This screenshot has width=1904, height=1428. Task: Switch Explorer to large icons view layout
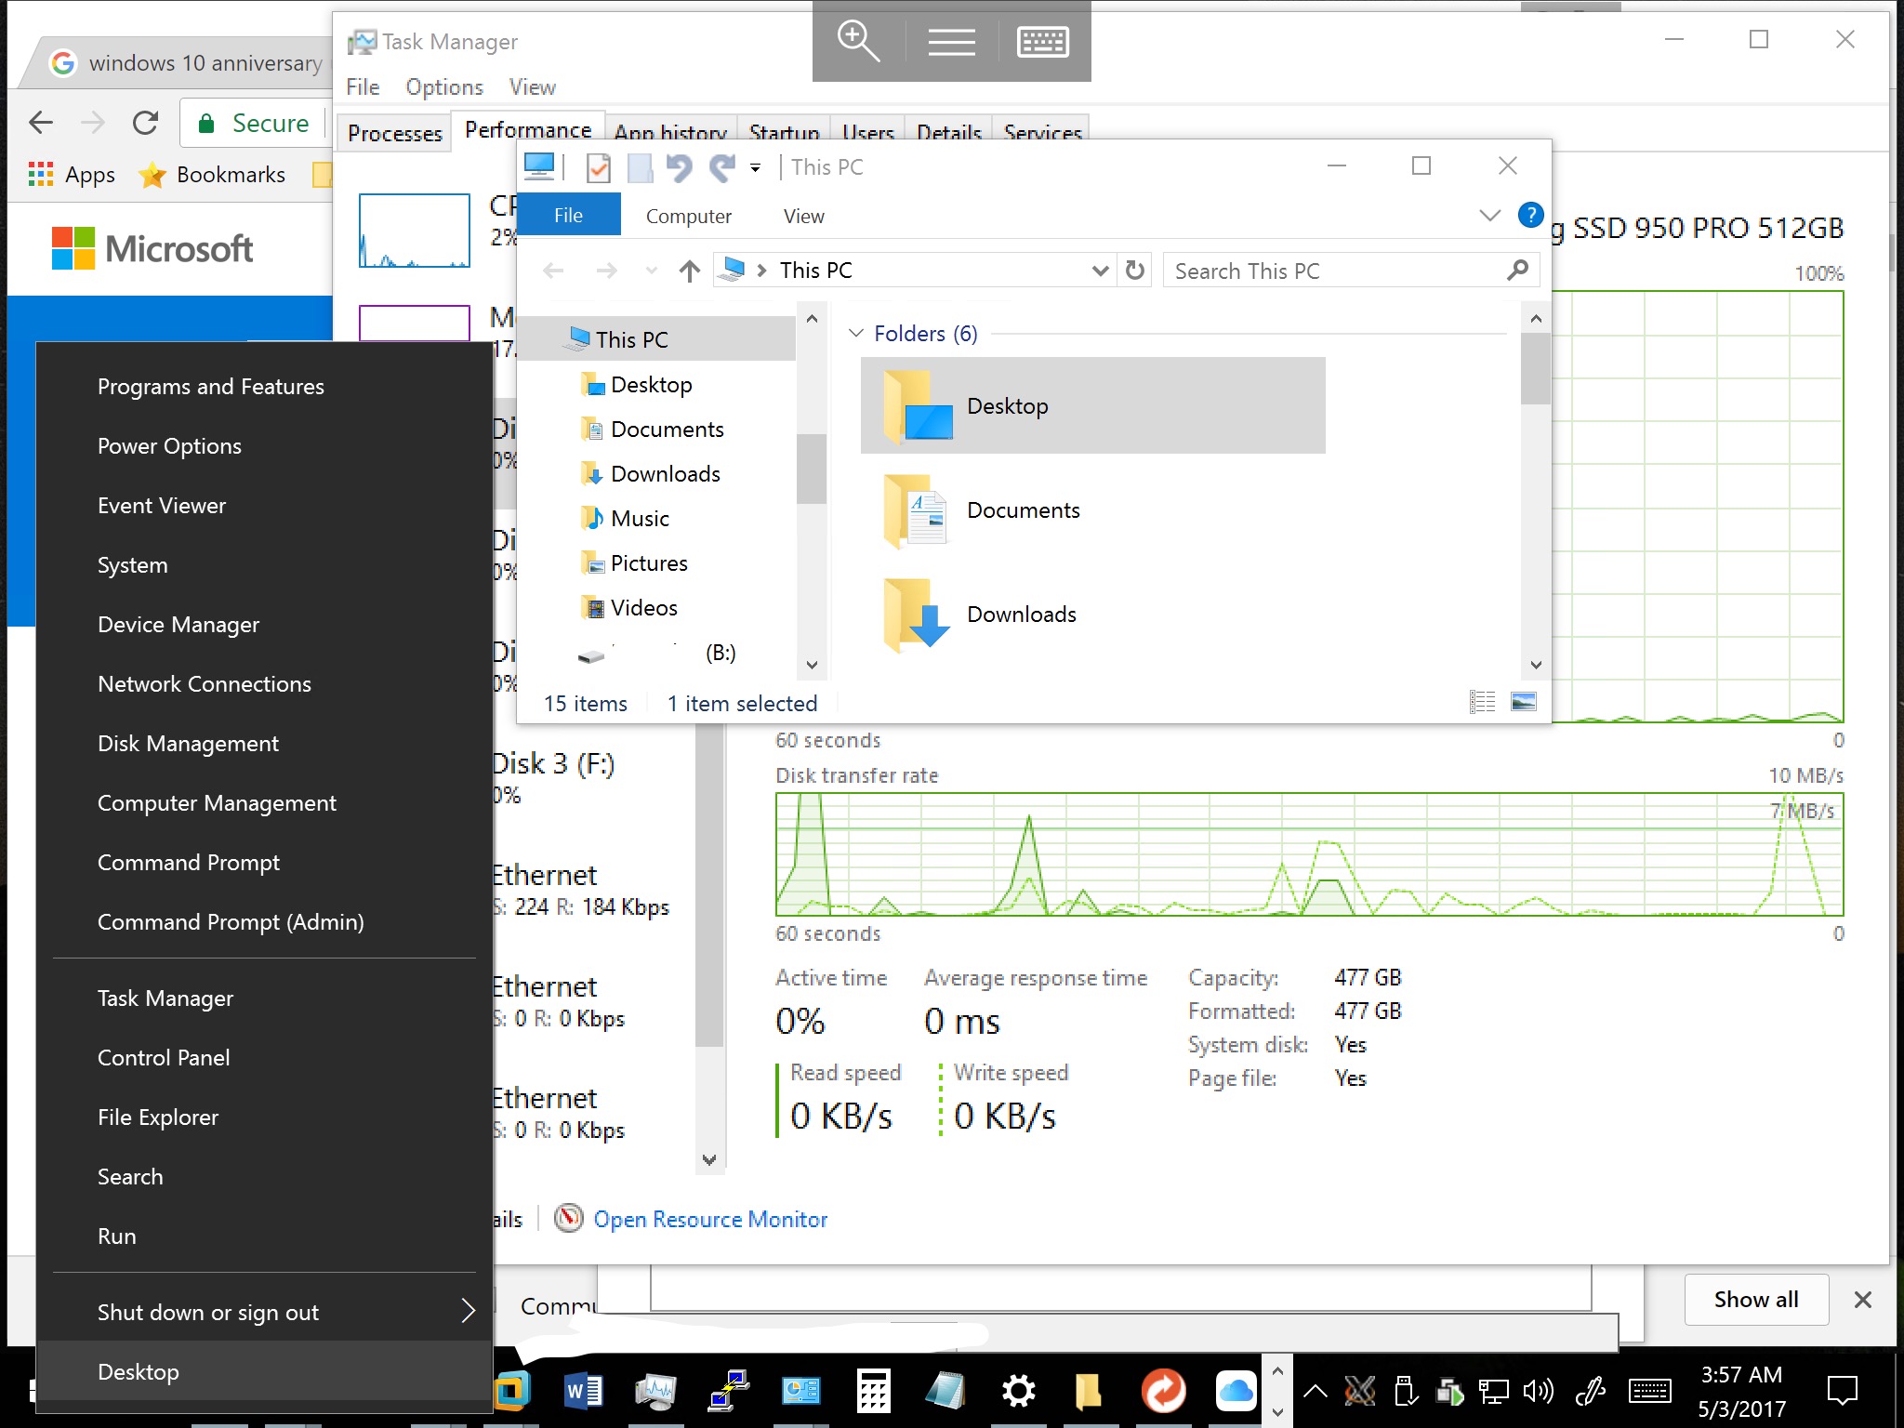(x=1524, y=702)
